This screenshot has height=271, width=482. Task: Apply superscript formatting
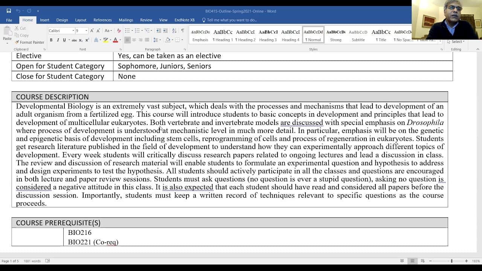tap(87, 40)
